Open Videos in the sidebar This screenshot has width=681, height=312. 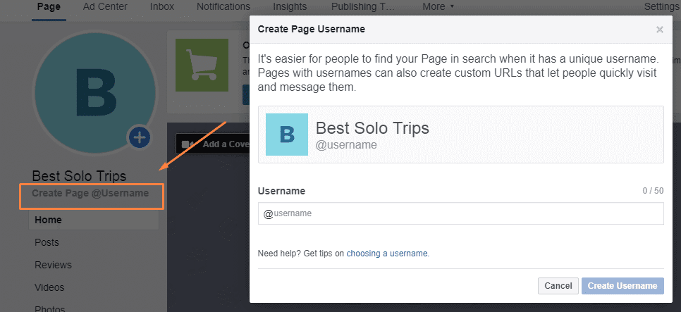pyautogui.click(x=49, y=287)
